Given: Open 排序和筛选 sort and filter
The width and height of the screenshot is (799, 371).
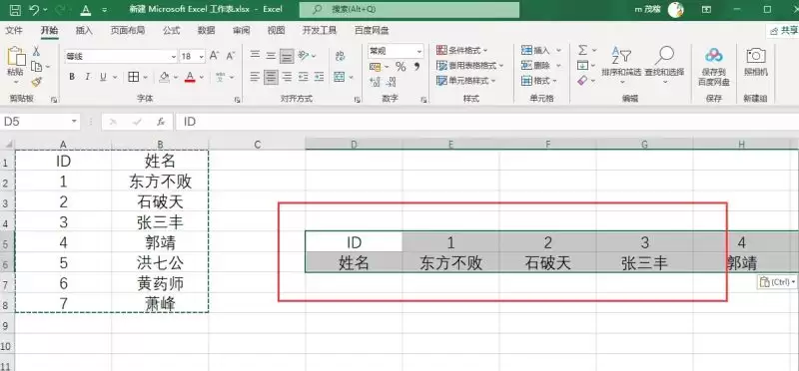Looking at the screenshot, I should tap(621, 65).
